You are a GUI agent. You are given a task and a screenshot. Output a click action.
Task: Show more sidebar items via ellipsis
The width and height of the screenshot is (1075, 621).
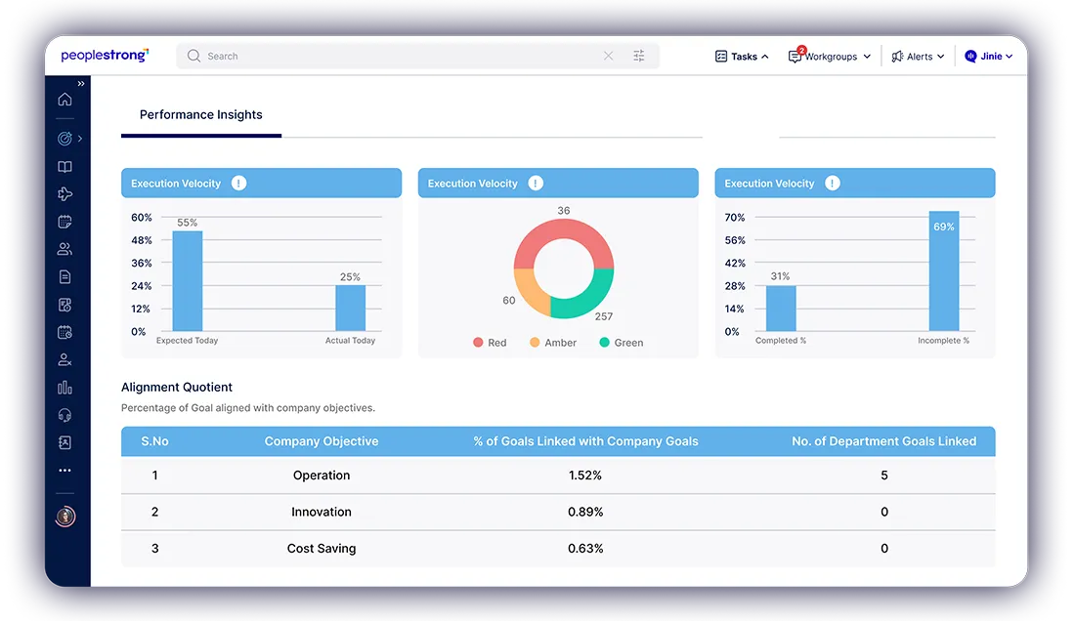[x=64, y=471]
